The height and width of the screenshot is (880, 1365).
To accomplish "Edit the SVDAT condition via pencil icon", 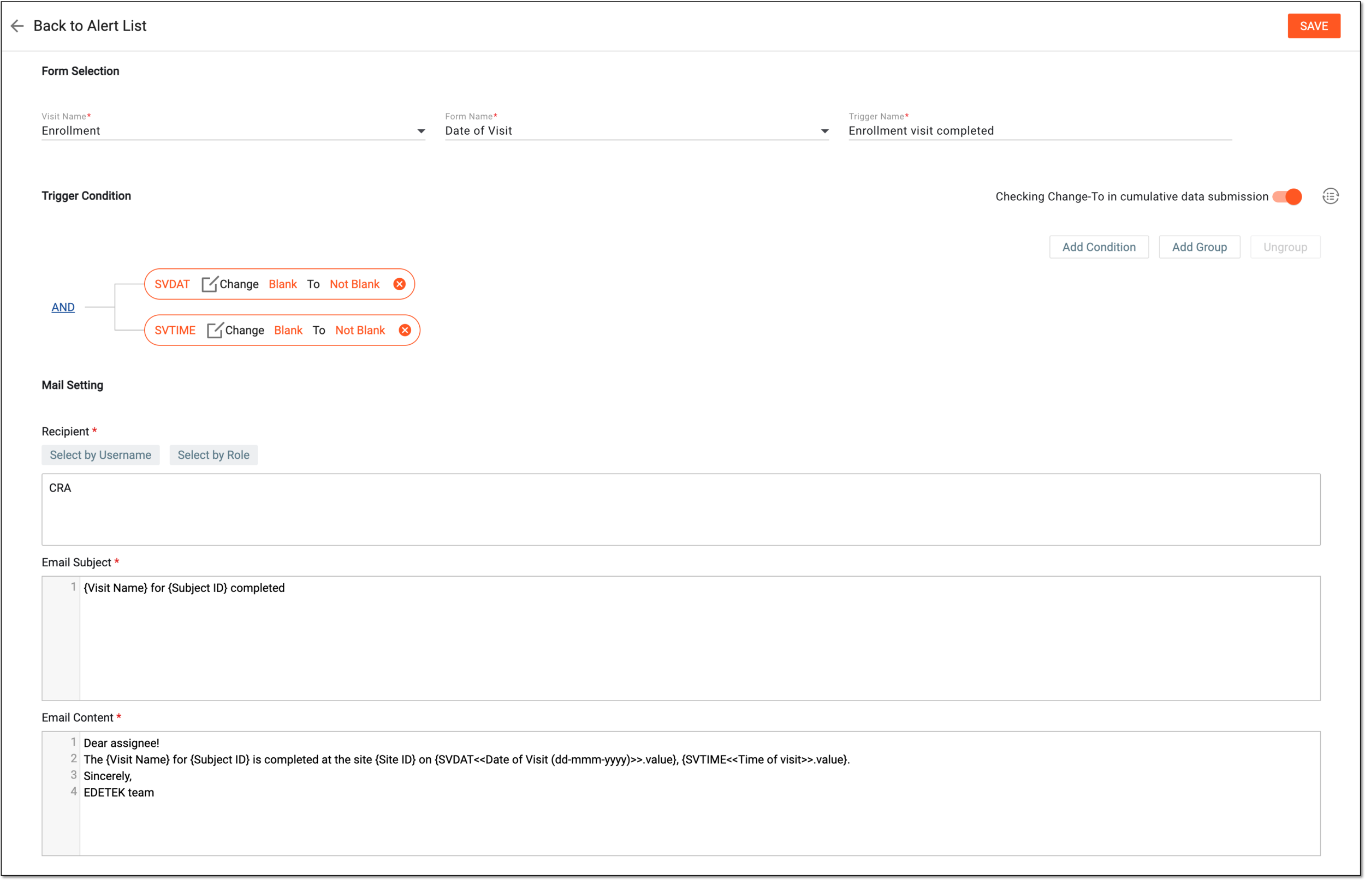I will coord(209,284).
